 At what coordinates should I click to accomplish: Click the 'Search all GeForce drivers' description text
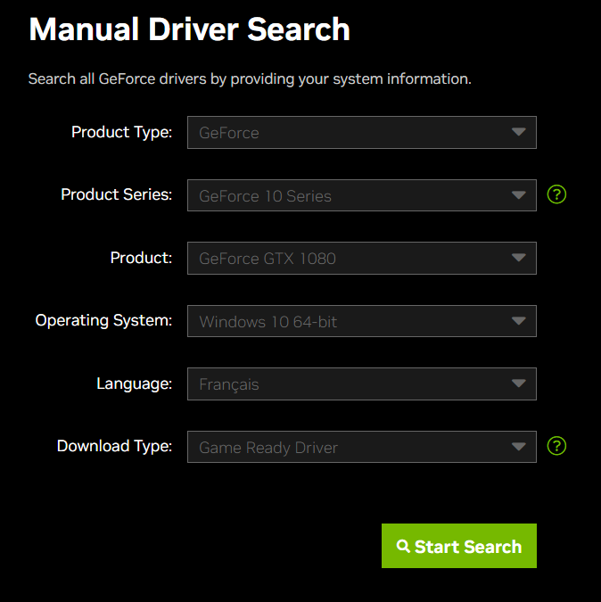(x=250, y=79)
